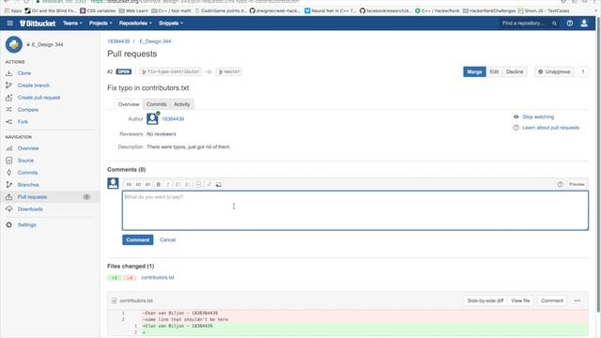Click the Compare icon in the sidebar
Viewport: 601px width, 338px height.
coord(8,110)
